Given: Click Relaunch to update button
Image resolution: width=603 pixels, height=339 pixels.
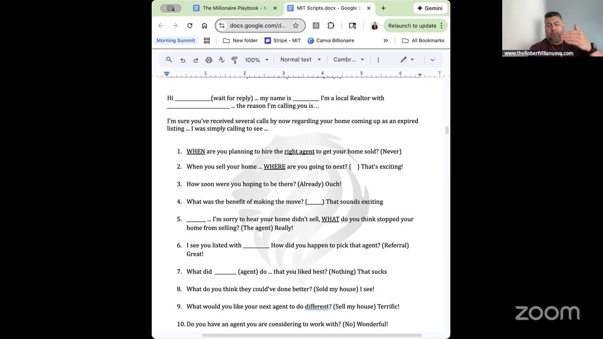Looking at the screenshot, I should (x=415, y=25).
